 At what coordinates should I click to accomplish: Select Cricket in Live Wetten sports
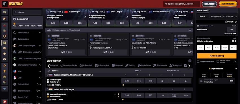[x=130, y=65]
